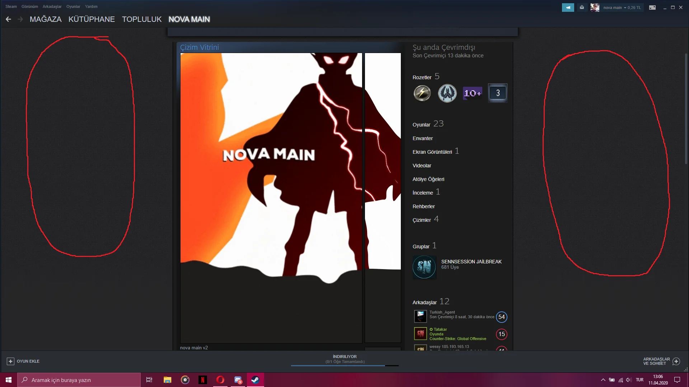Open the lightning bolt badge
Image resolution: width=689 pixels, height=387 pixels.
(x=422, y=93)
